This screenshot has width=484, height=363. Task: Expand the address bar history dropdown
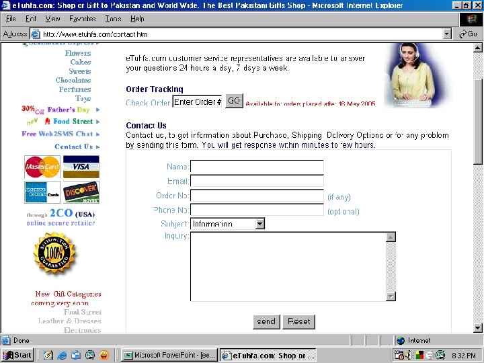pyautogui.click(x=446, y=34)
